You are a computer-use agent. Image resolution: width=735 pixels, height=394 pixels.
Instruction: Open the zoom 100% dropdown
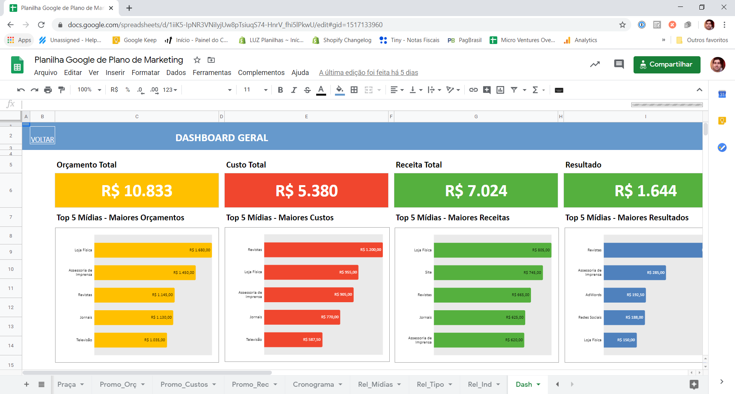[x=89, y=90]
